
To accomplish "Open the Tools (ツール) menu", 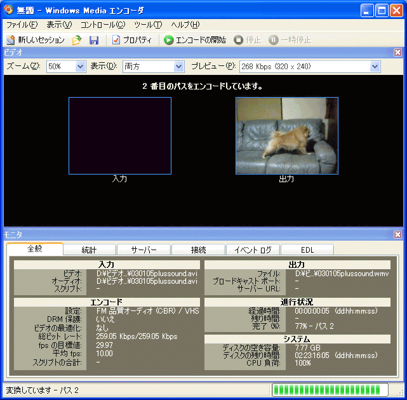I will [x=149, y=25].
